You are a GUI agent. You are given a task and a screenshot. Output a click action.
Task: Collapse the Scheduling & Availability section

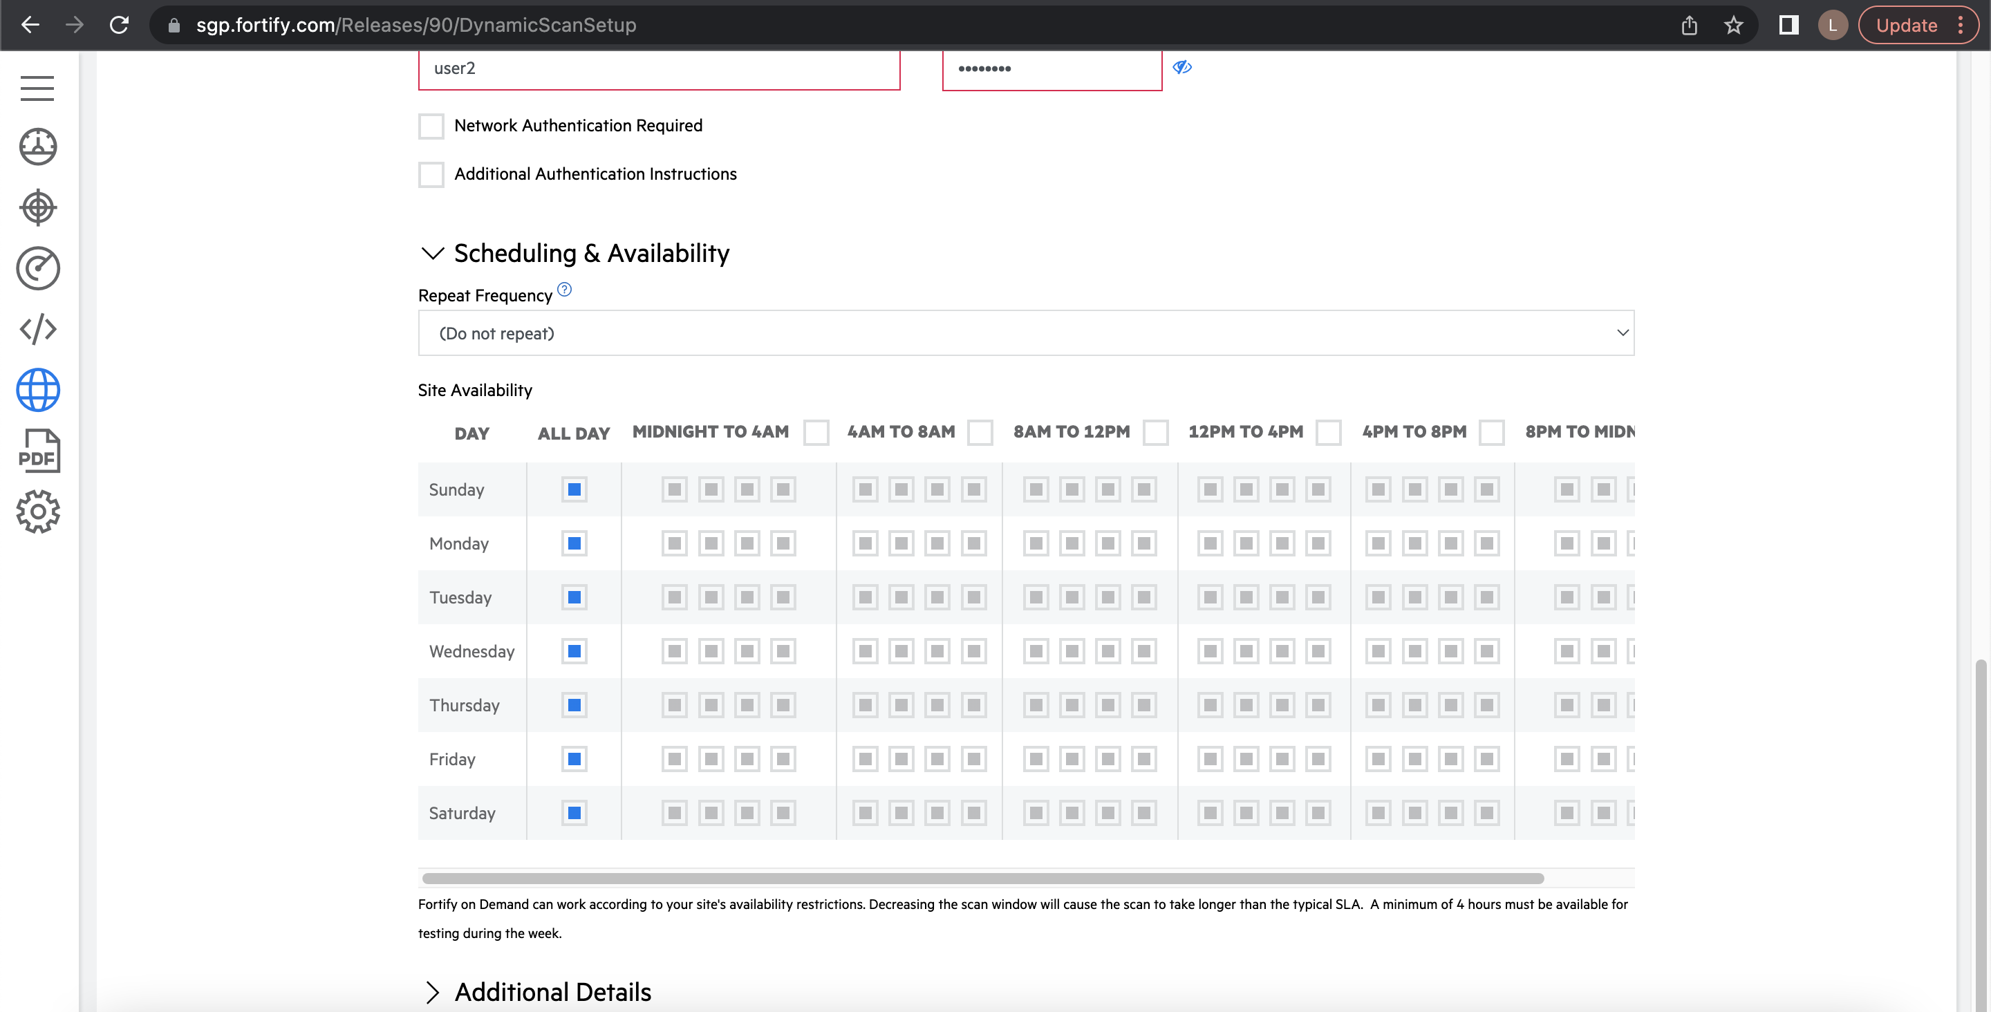coord(433,254)
